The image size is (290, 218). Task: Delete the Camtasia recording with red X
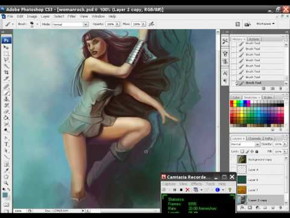click(x=187, y=190)
